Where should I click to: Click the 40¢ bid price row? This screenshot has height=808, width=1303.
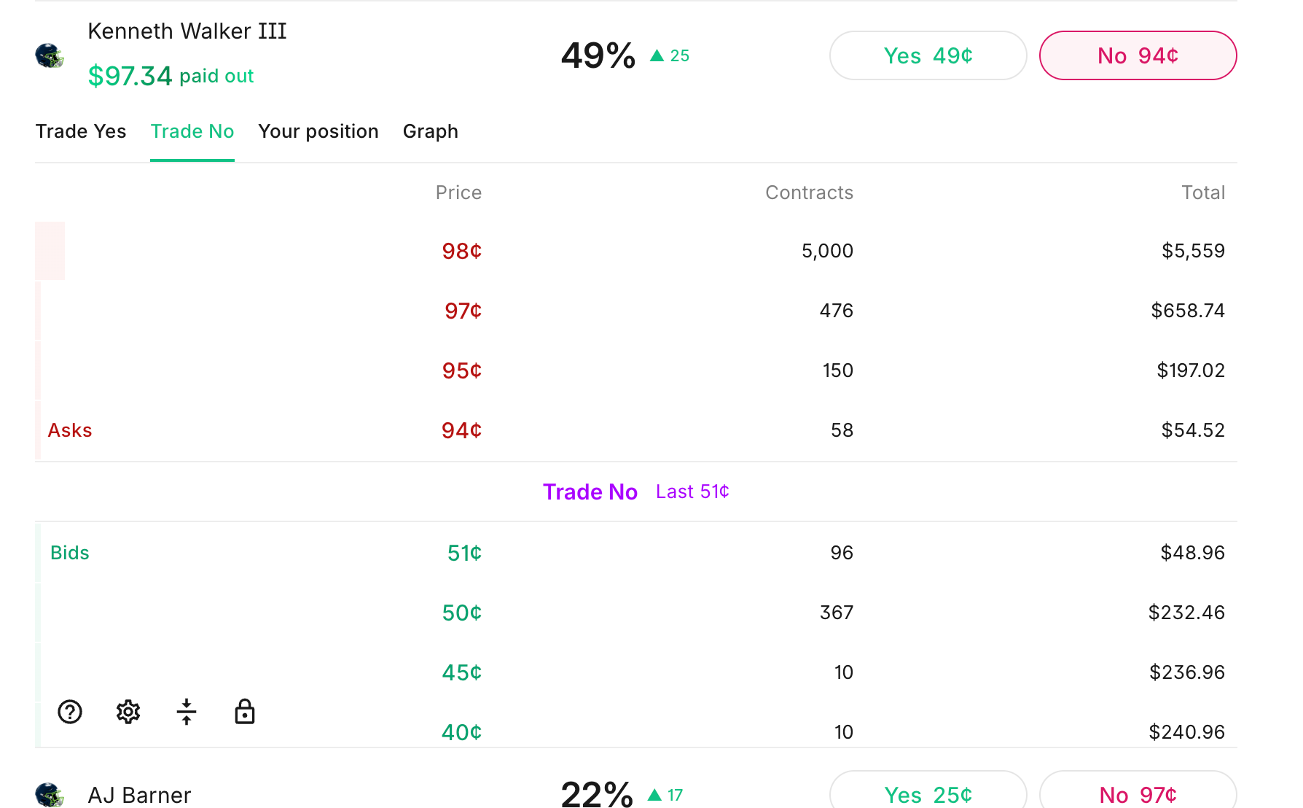tap(461, 732)
